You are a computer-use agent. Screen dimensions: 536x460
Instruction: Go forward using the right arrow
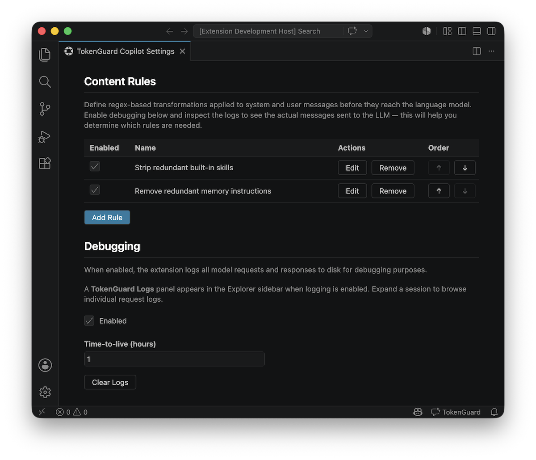184,31
